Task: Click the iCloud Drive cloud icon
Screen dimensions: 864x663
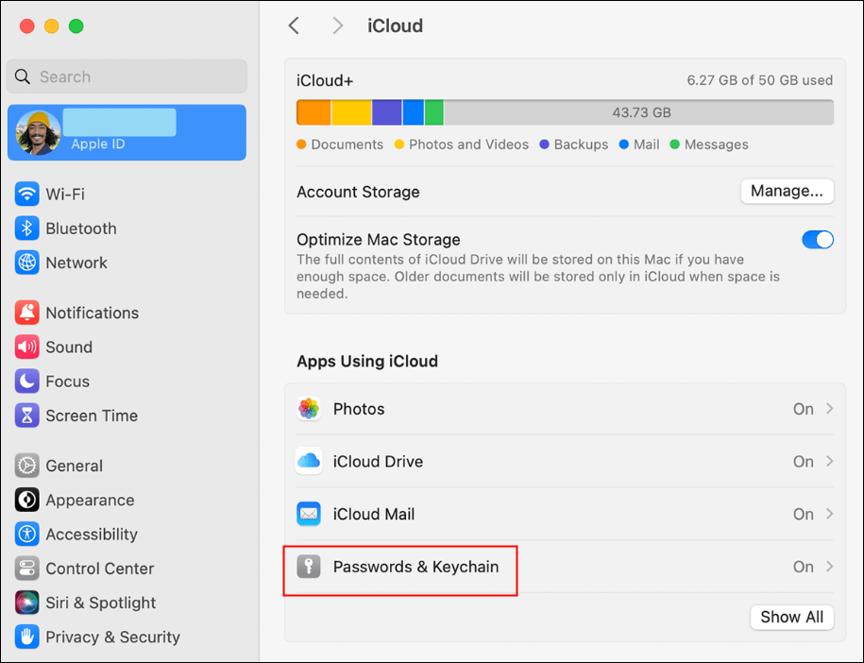Action: click(x=310, y=461)
